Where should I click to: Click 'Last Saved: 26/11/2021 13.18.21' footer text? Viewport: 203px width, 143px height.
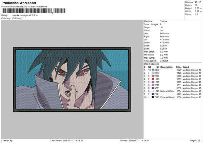67,140
